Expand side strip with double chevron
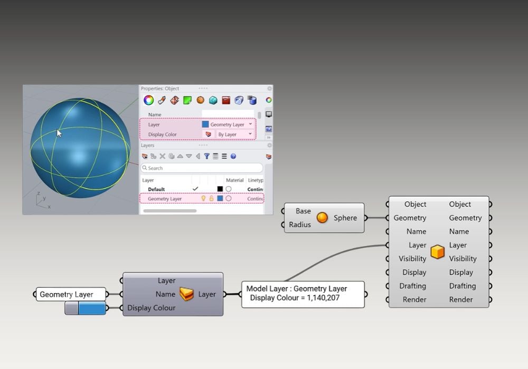Viewport: 528px width, 369px height. (268, 138)
